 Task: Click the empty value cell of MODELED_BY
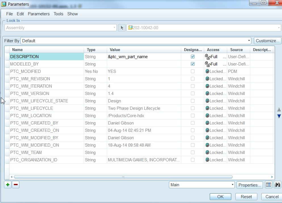tap(144, 64)
